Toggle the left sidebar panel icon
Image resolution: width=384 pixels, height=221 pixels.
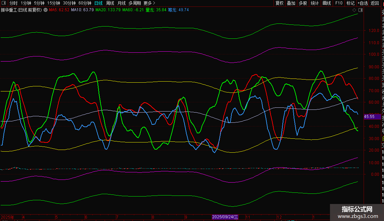pos(4,3)
